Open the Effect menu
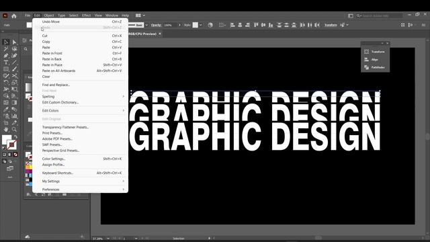Screen dimensions: 430x242 click(x=86, y=15)
